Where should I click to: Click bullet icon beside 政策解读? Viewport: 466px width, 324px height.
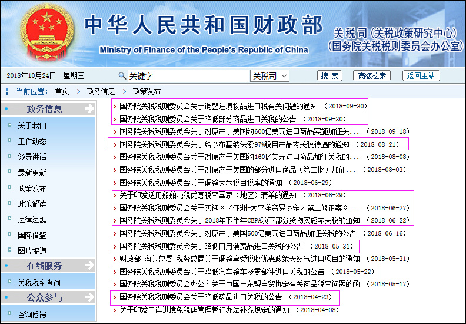[9, 203]
